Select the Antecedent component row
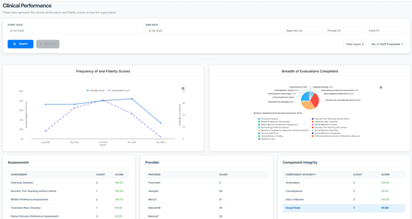 (x=344, y=183)
